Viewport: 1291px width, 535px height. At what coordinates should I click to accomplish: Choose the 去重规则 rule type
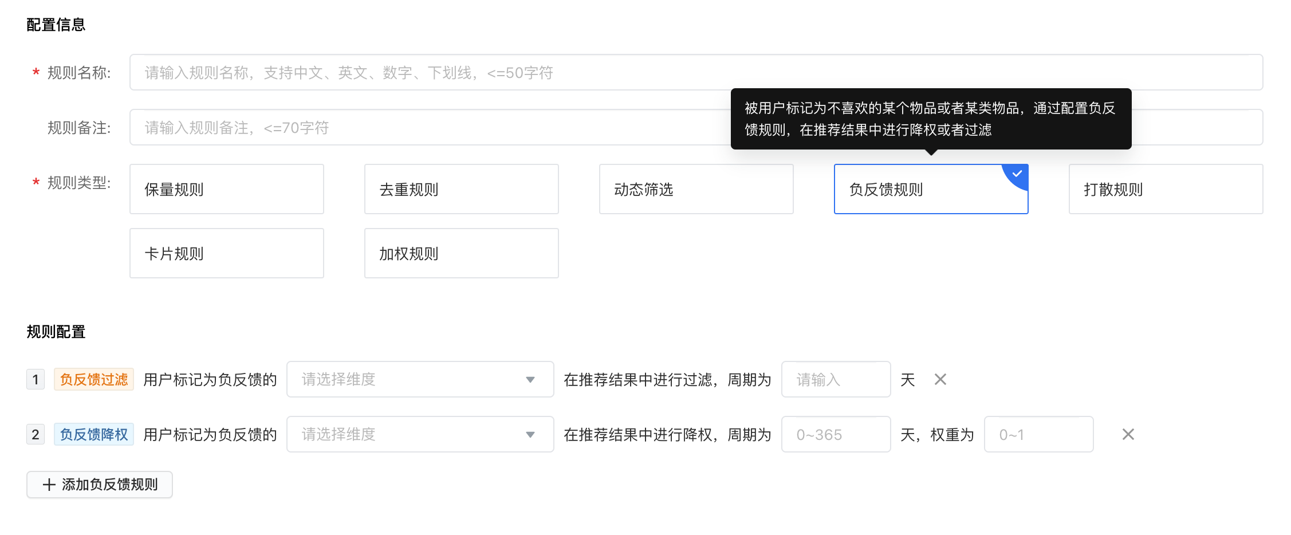point(462,189)
